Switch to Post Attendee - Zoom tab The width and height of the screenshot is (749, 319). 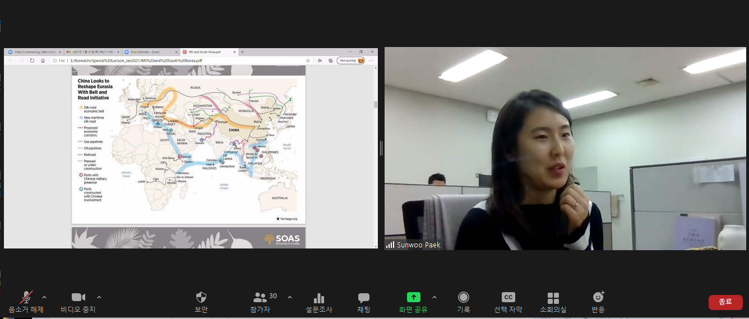(x=147, y=52)
